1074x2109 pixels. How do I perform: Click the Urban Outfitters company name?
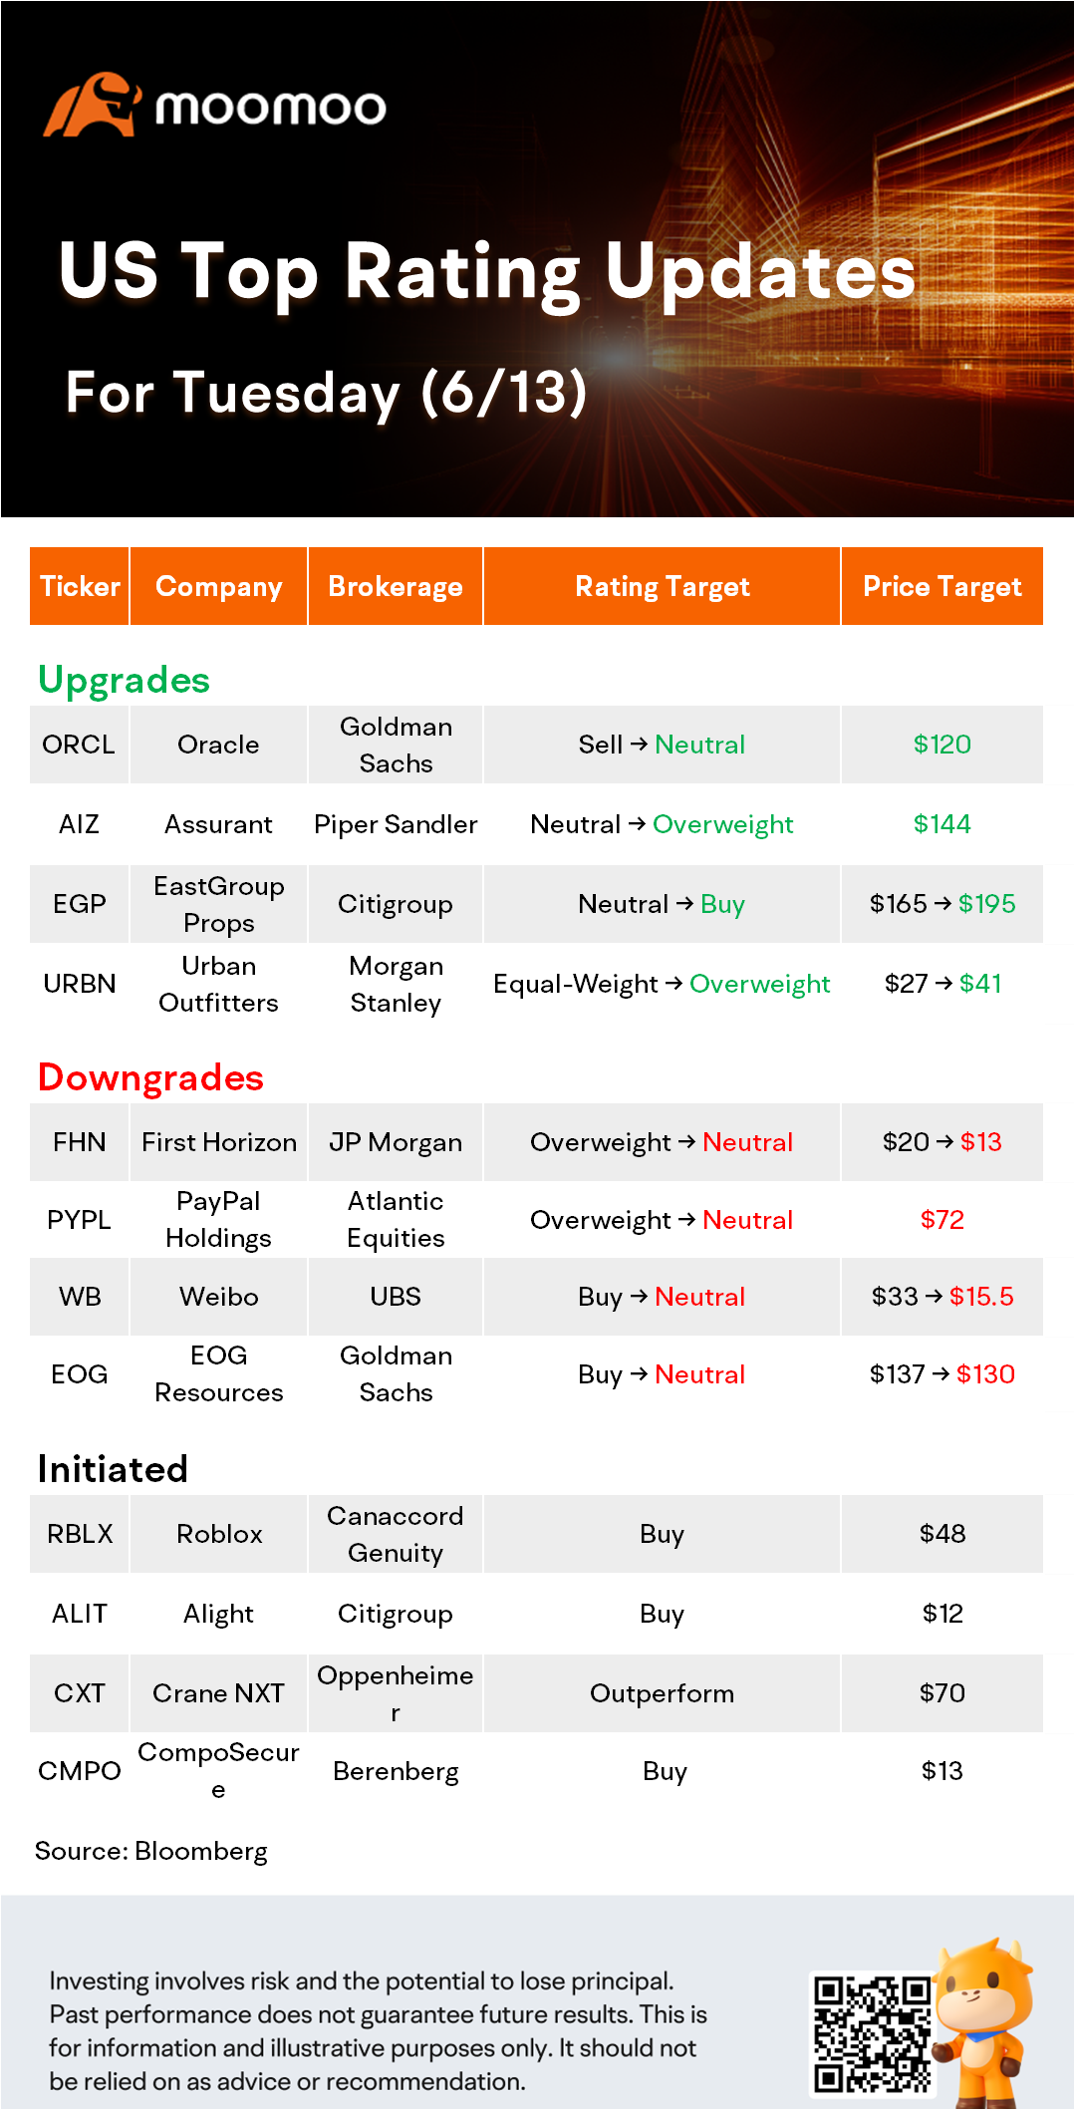219,984
